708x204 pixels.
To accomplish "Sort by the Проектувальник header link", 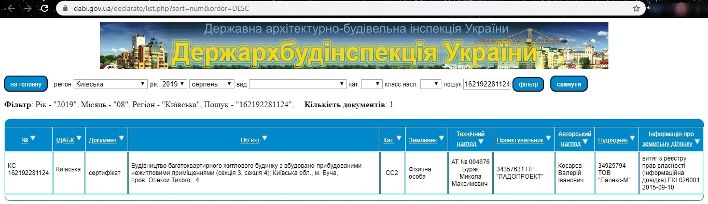I will 520,140.
